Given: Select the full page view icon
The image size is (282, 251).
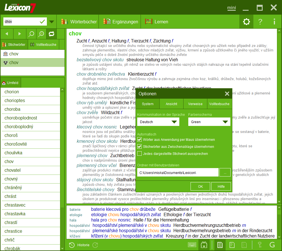Looking at the screenshot, I should click(x=220, y=245).
